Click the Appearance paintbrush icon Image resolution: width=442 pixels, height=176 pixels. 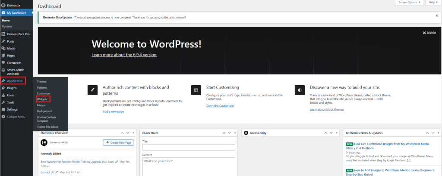(x=3, y=81)
